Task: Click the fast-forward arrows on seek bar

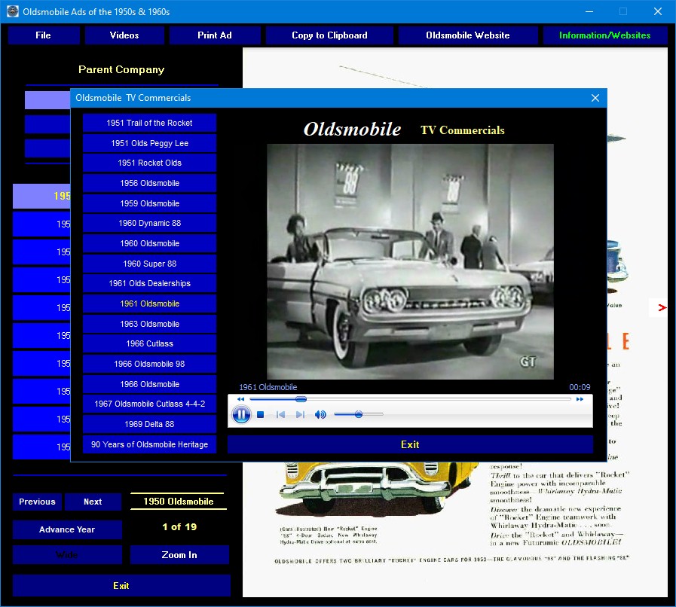Action: pyautogui.click(x=580, y=399)
